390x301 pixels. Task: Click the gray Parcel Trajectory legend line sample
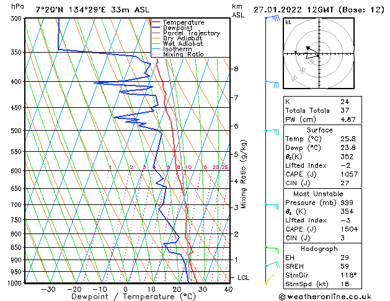pos(156,33)
